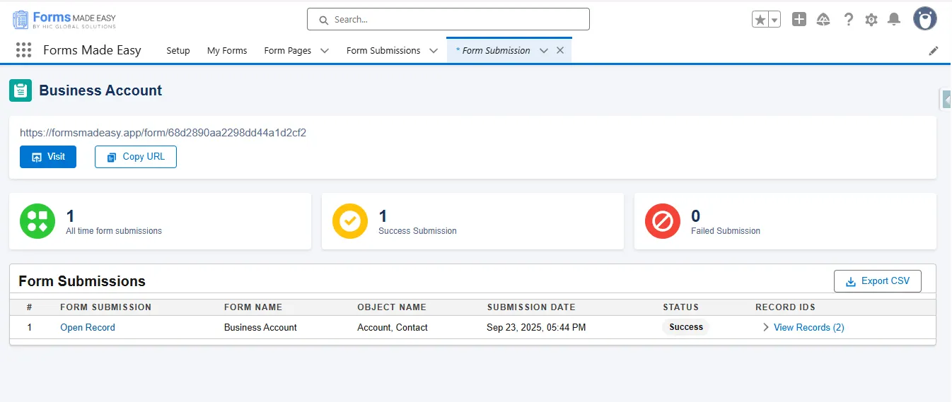Open the Global Actions plus icon
952x402 pixels.
click(799, 20)
